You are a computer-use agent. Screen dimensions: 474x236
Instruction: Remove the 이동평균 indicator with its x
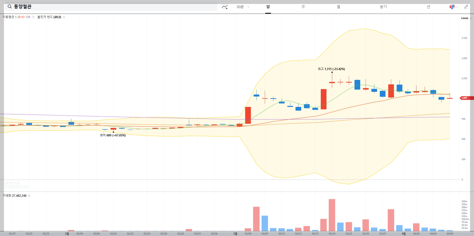(33, 17)
